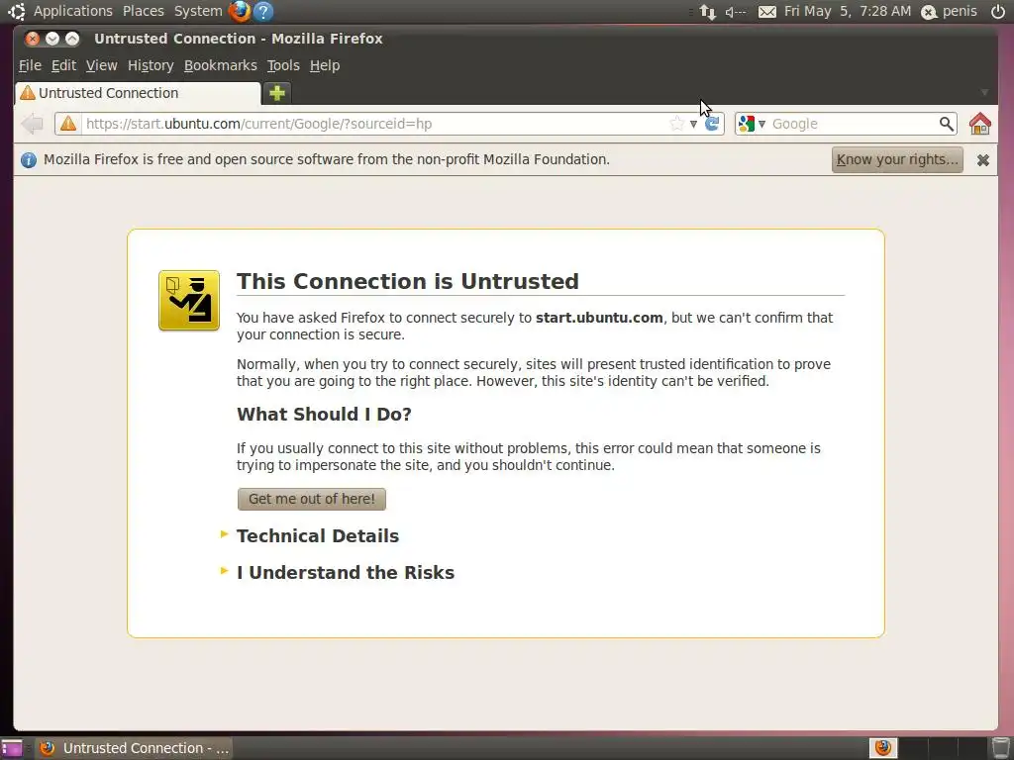Click the Firefox launcher icon in top panel
Image resolution: width=1014 pixels, height=760 pixels.
[x=240, y=11]
